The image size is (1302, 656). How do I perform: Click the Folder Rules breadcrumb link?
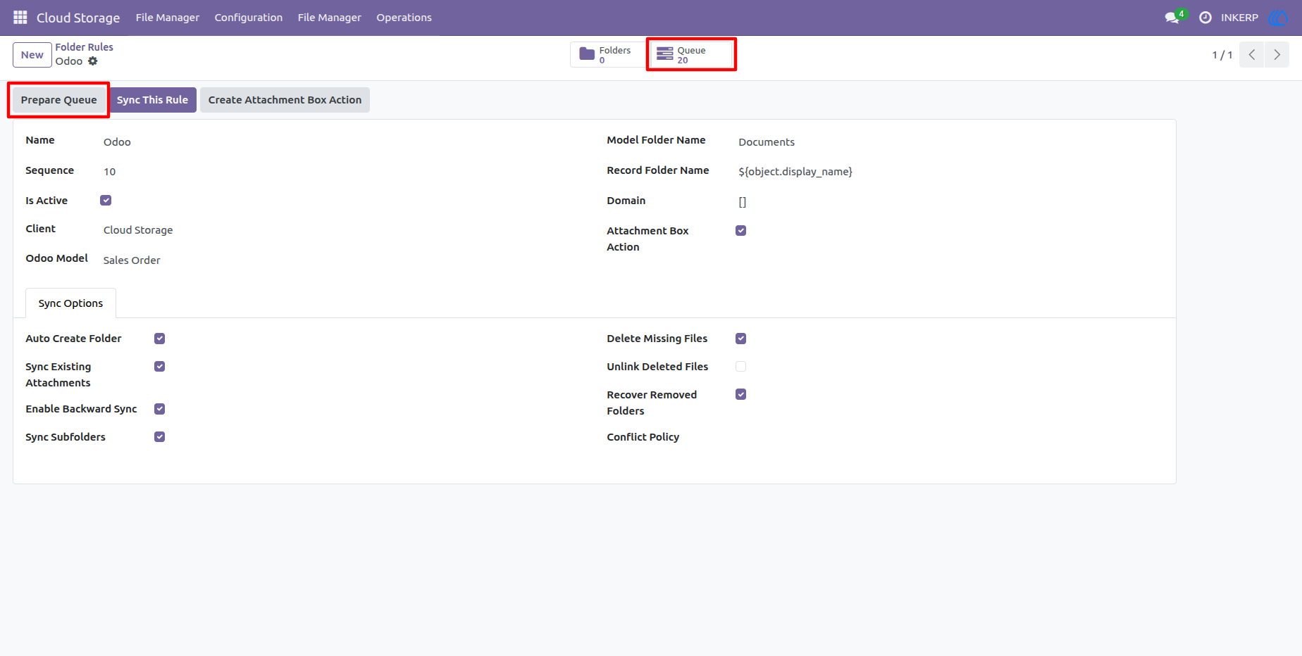(x=85, y=47)
